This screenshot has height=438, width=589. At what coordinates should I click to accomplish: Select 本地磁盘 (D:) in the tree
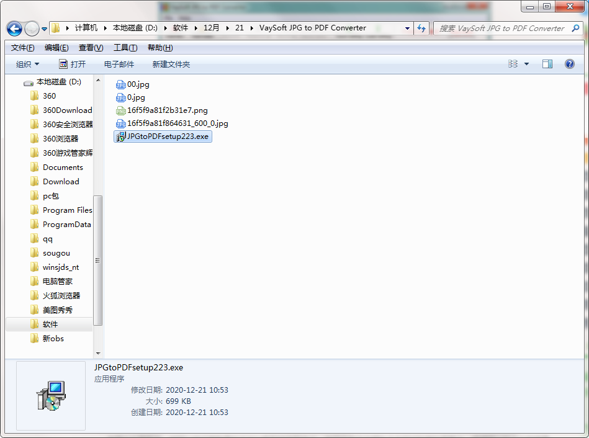tap(52, 82)
